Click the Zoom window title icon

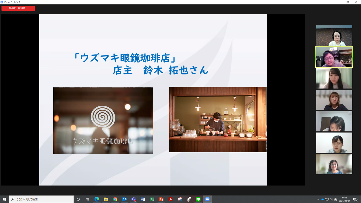coord(2,2)
